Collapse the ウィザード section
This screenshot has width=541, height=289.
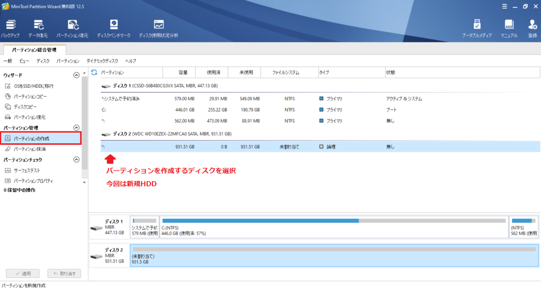click(x=76, y=75)
